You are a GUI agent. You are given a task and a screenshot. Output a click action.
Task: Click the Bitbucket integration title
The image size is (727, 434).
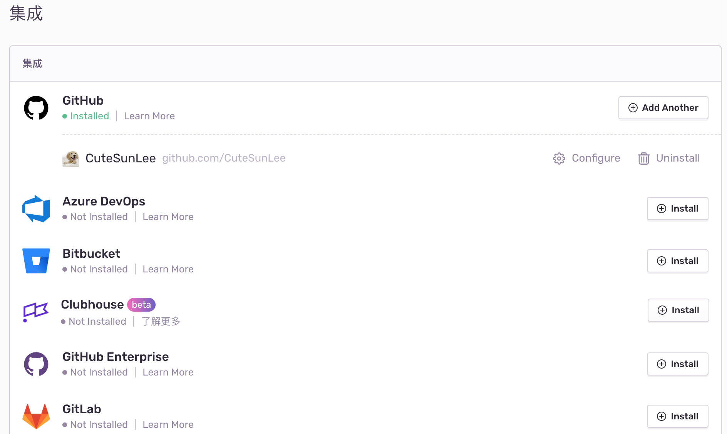[91, 254]
